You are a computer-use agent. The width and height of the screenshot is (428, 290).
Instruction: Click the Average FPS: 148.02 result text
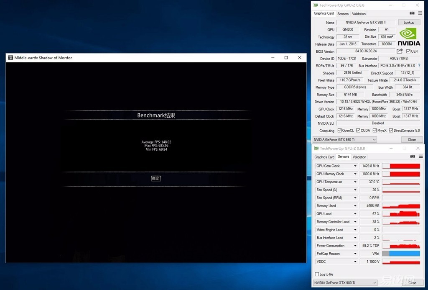156,142
